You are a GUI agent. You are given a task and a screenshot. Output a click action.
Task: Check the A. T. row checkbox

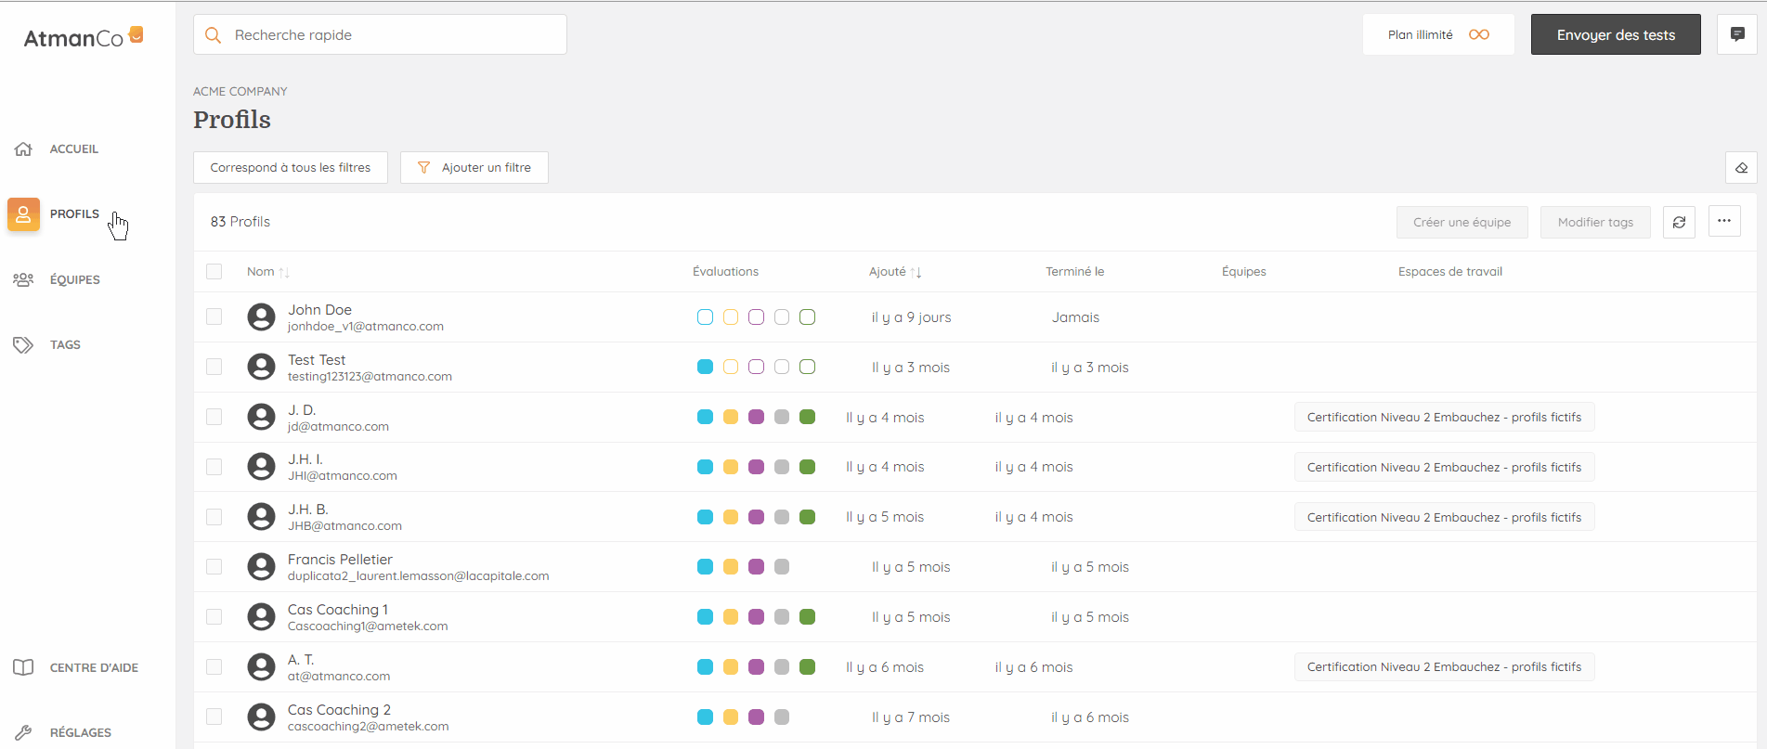tap(214, 666)
